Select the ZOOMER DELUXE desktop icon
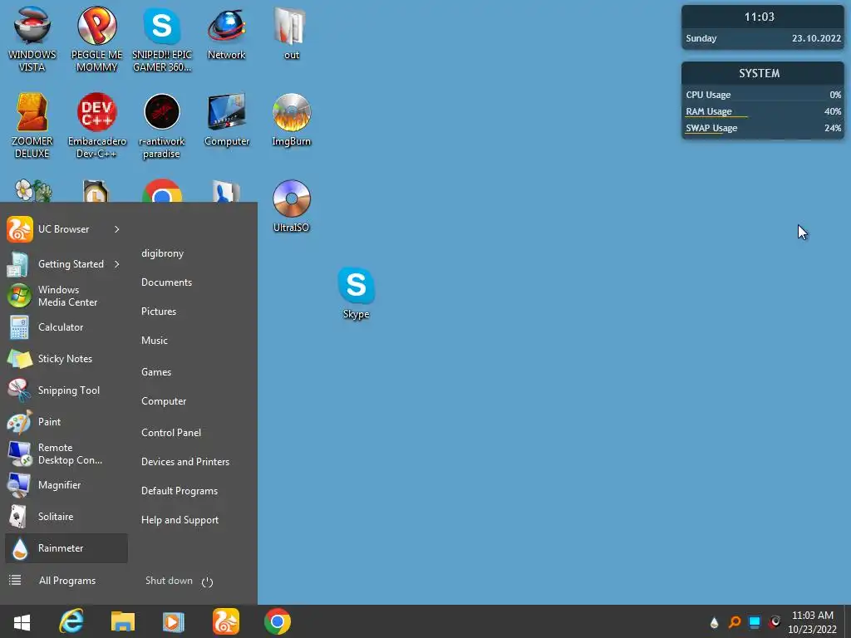851x638 pixels. click(32, 125)
